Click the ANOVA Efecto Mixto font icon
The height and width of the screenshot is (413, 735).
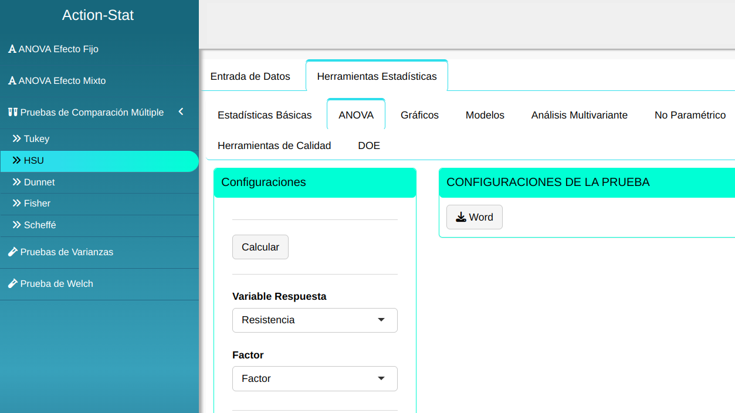coord(12,81)
